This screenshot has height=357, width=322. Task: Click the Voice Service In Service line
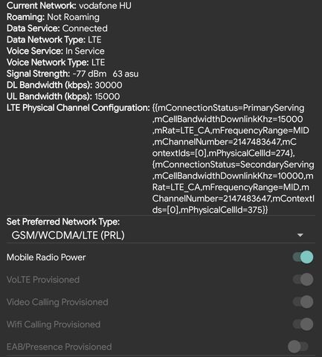coord(56,51)
